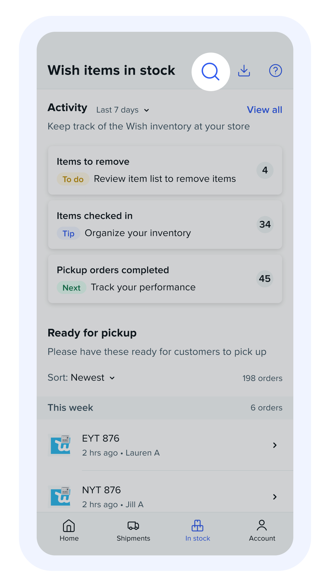Screen dimensions: 330x587
Task: Select the In stock tab icon
Action: pyautogui.click(x=197, y=526)
